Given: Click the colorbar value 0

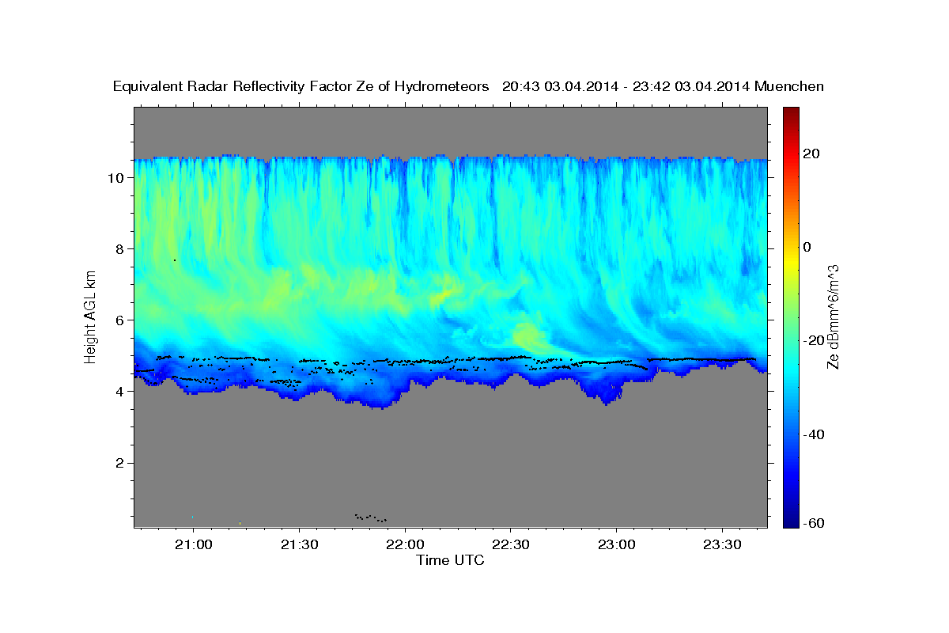Looking at the screenshot, I should click(808, 247).
